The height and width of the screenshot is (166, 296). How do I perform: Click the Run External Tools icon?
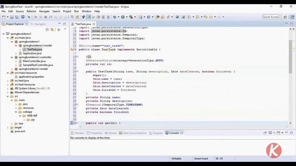point(131,17)
